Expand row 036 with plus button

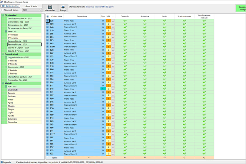(48, 20)
